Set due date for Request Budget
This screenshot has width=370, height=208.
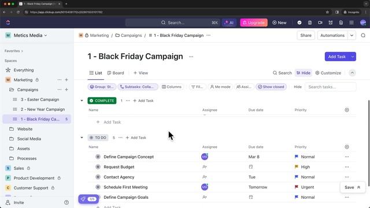pos(251,167)
